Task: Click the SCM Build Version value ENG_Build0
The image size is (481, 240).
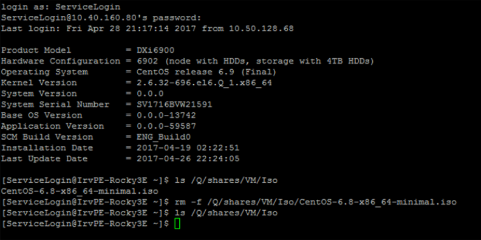Action: [x=163, y=137]
